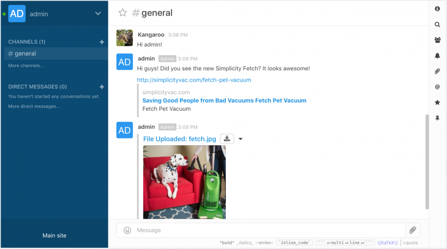Image resolution: width=447 pixels, height=249 pixels.
Task: Open More channels... link
Action: pos(26,65)
